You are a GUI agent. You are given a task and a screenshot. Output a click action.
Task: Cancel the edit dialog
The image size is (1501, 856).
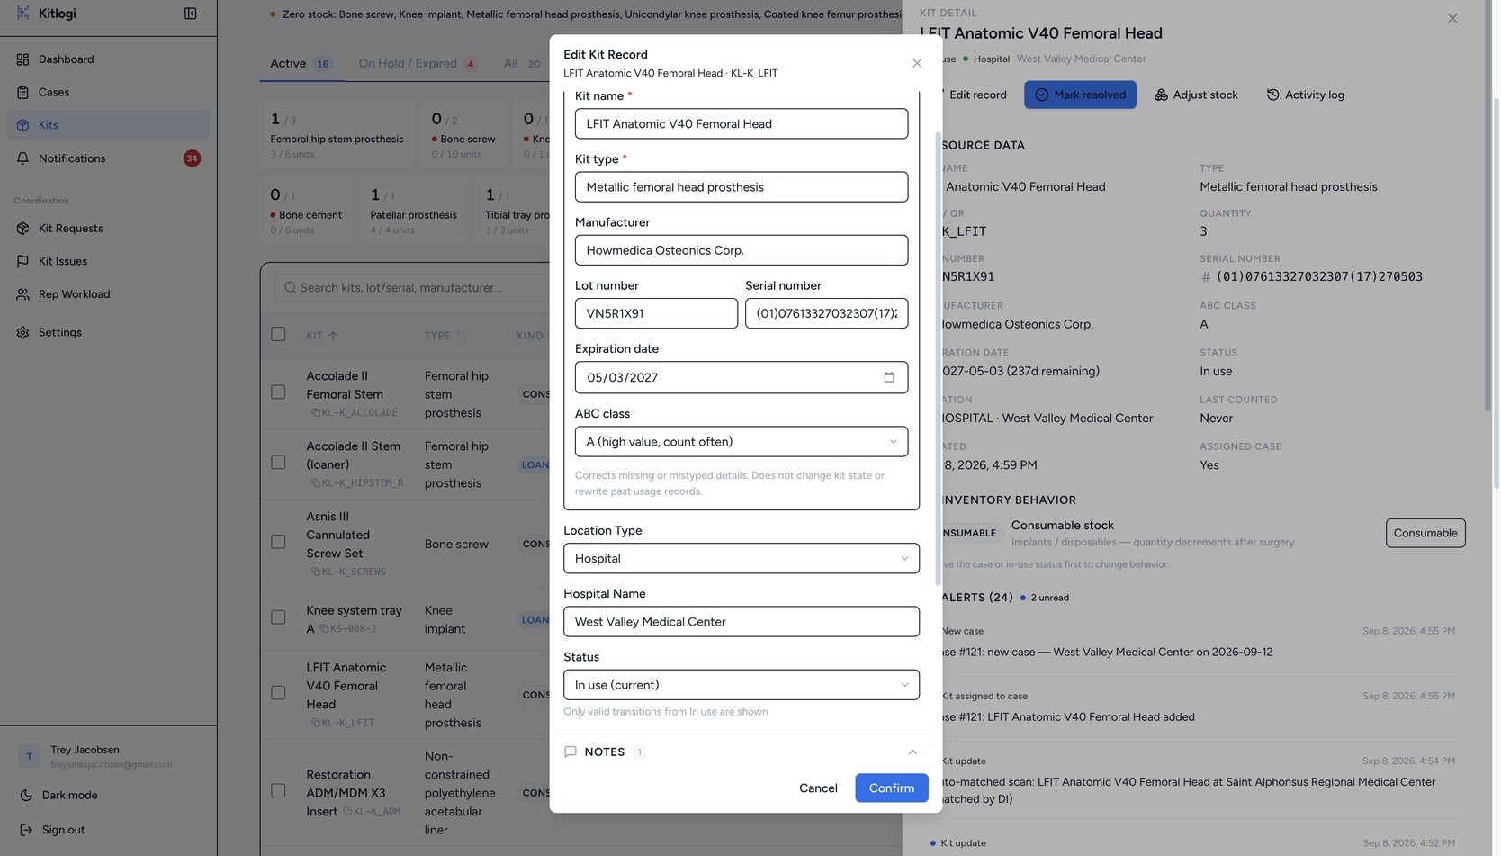coord(818,788)
